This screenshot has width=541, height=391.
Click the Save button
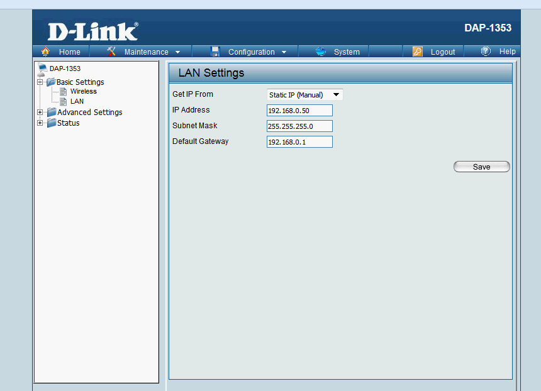coord(482,167)
